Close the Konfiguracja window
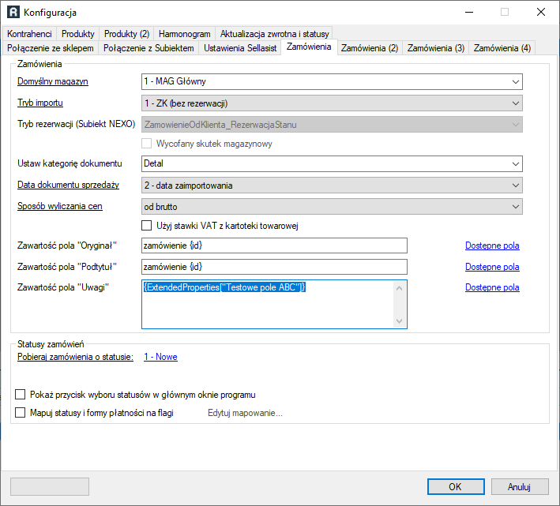Viewport: 560px width, 506px height. pos(541,12)
